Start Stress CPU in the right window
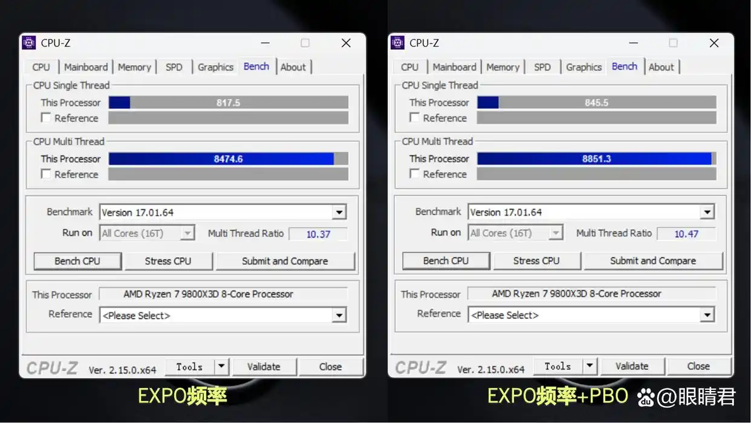Image resolution: width=751 pixels, height=423 pixels. click(x=537, y=260)
